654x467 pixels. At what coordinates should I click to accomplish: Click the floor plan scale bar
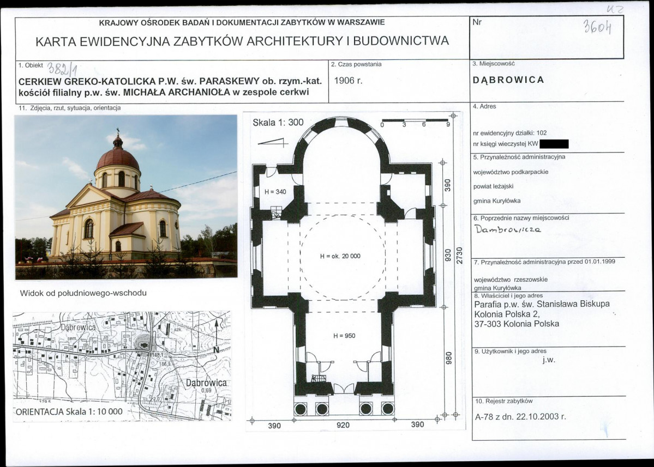415,123
